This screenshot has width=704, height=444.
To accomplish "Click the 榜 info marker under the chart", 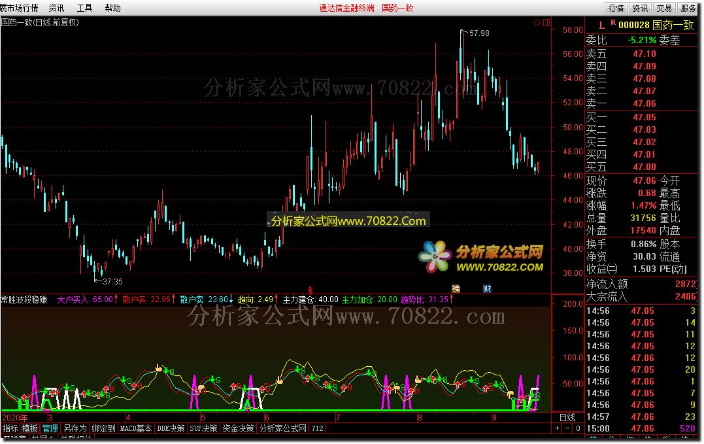I will click(x=456, y=288).
